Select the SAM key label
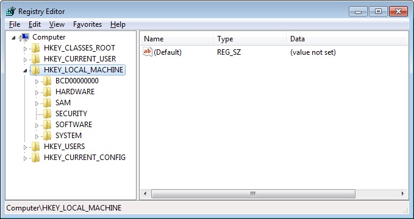This screenshot has height=219, width=414. click(63, 103)
